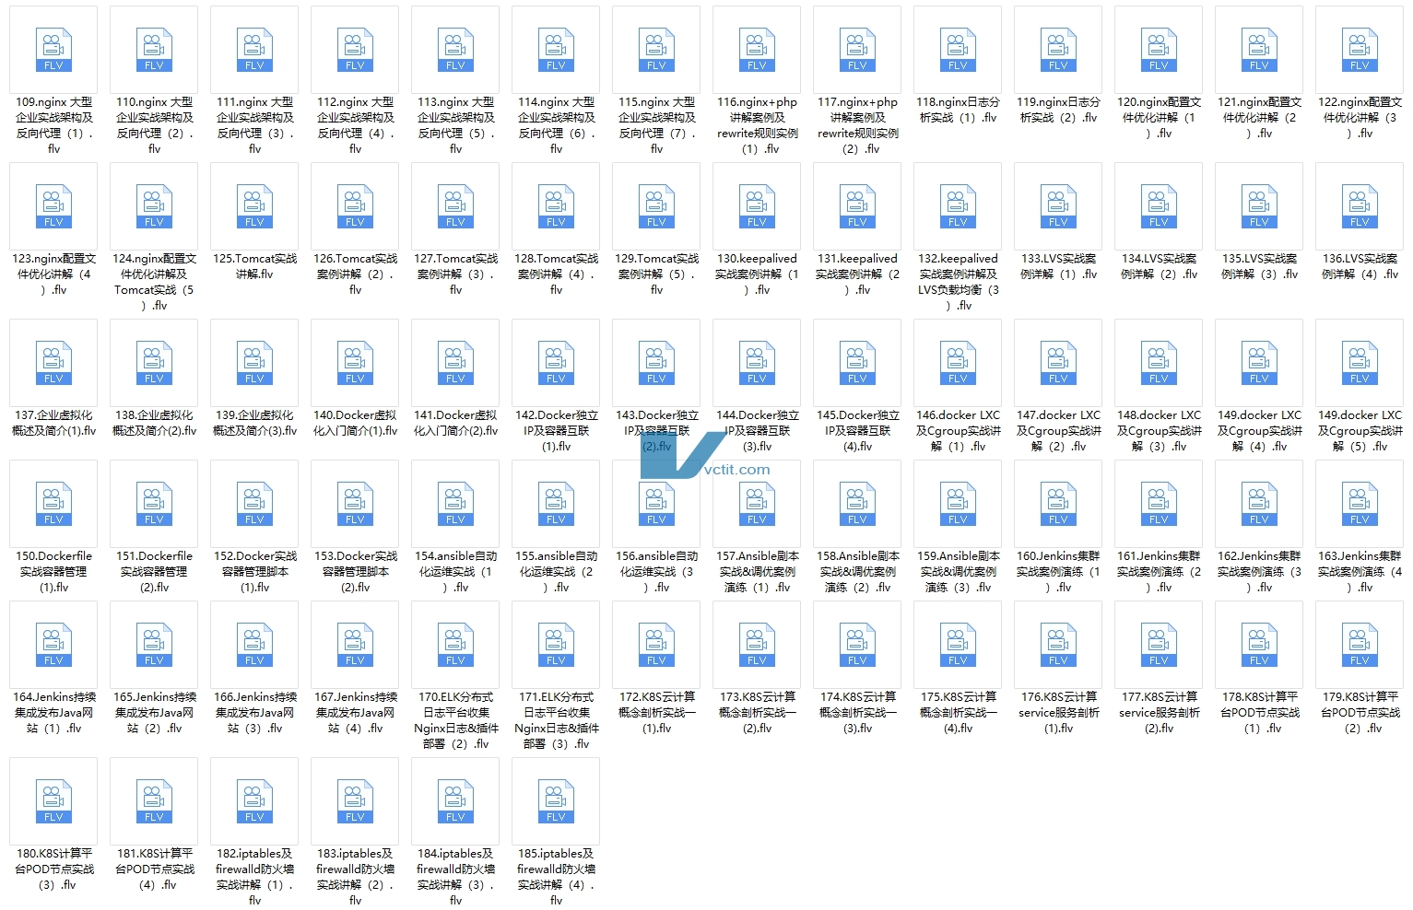The height and width of the screenshot is (910, 1413).
Task: Click the 147.docker LXC及Cgroup (2) icon
Action: (x=1058, y=363)
